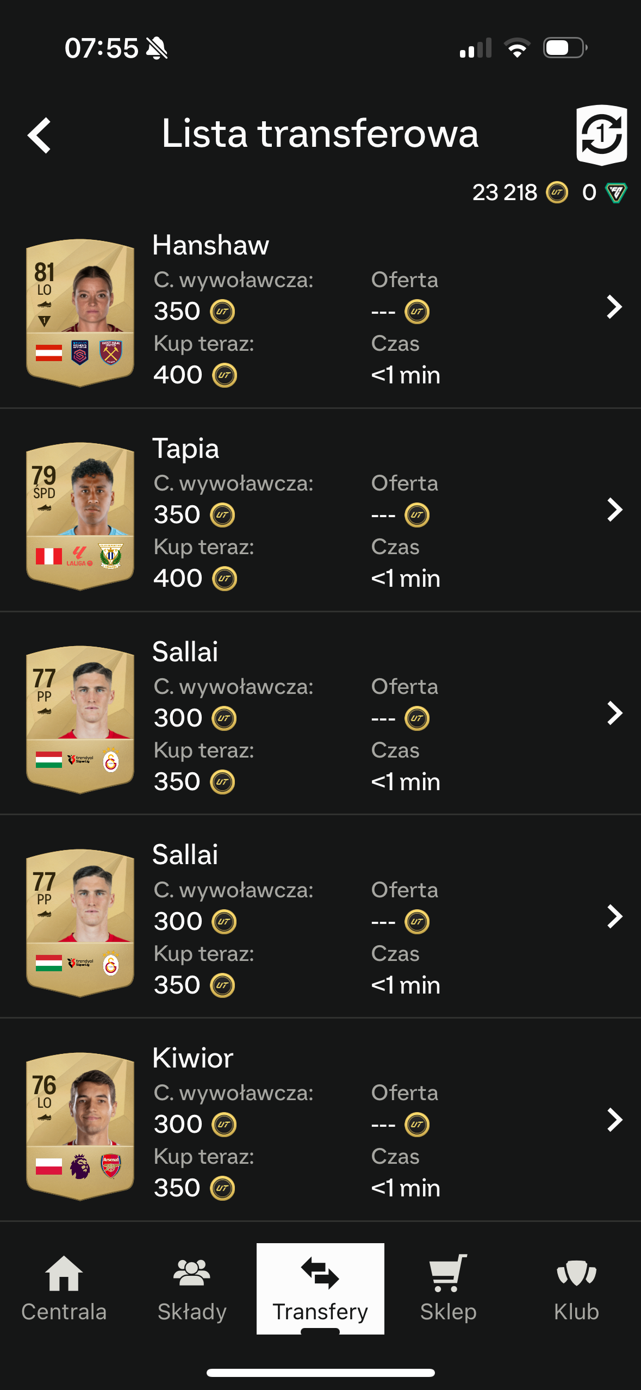Tap the Kiwior player name
Screen dimensions: 641x1390
192,1058
